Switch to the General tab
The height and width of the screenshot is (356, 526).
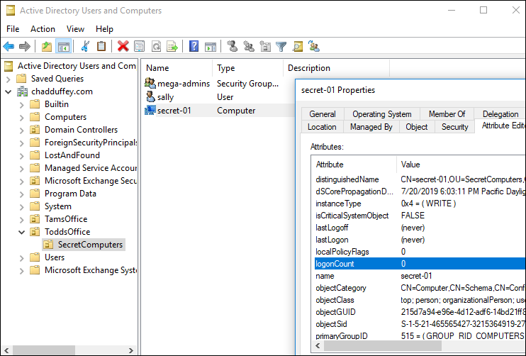click(323, 114)
